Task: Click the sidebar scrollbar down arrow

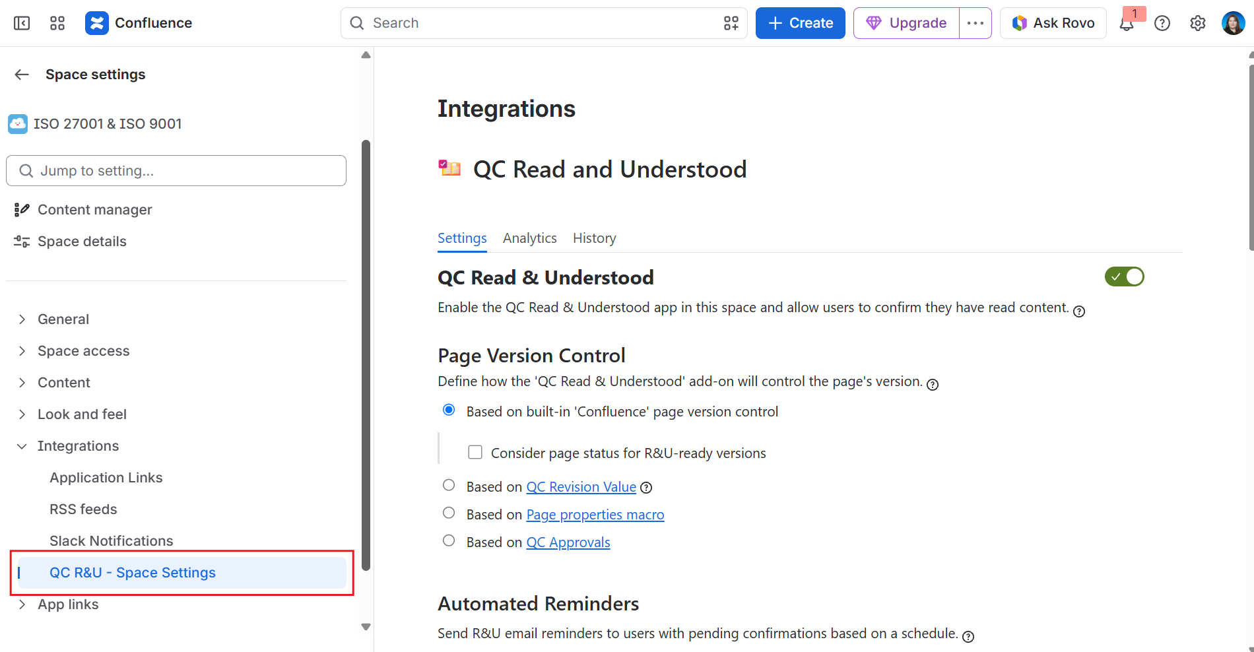Action: [x=366, y=627]
